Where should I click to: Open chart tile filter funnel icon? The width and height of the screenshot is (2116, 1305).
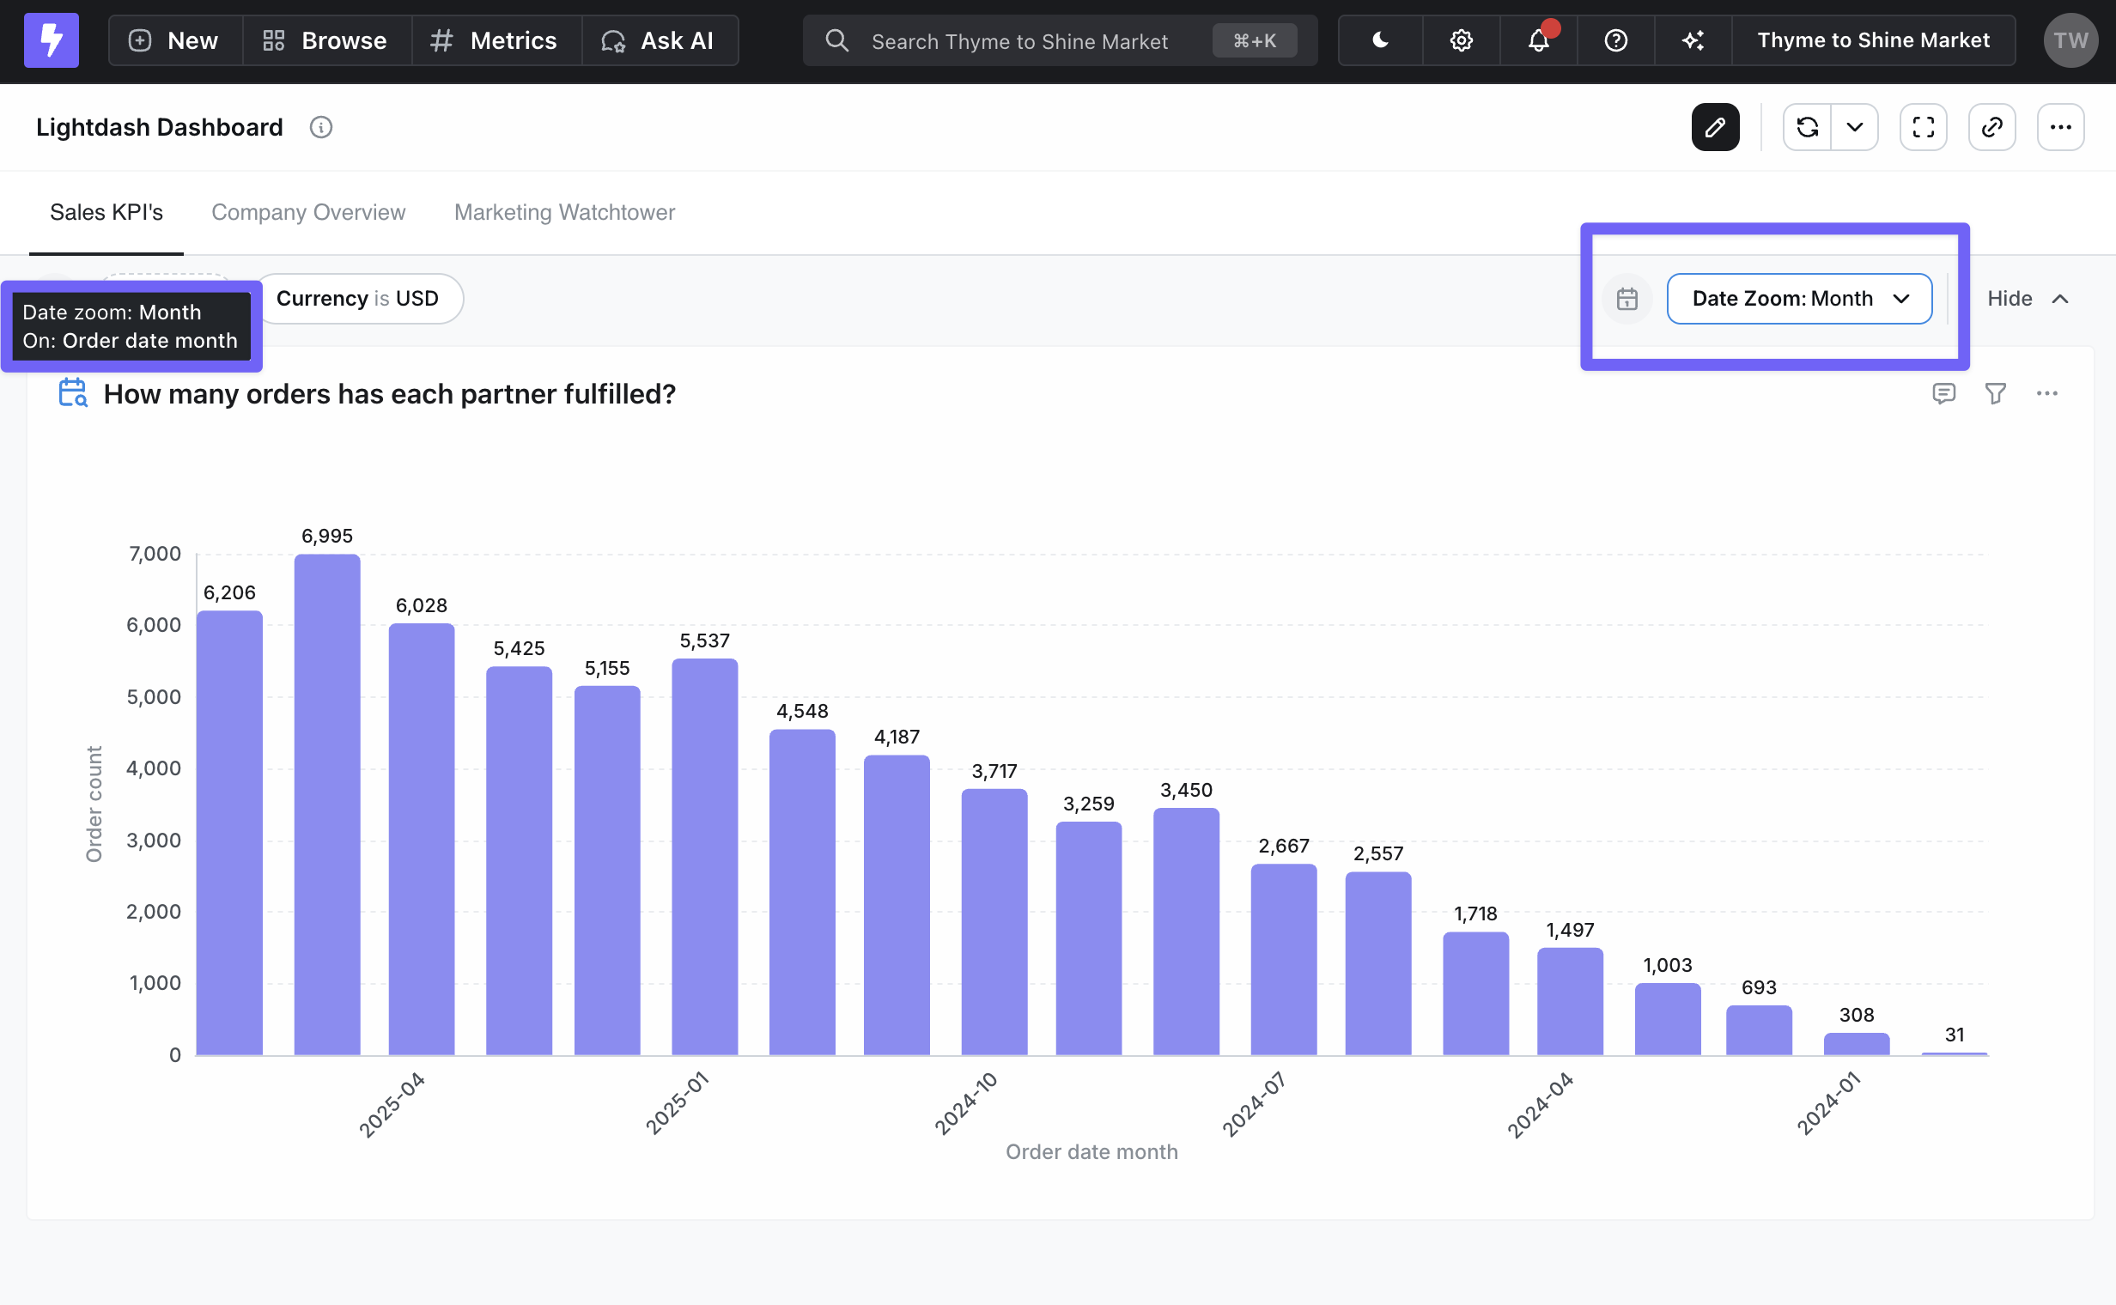pos(1994,393)
